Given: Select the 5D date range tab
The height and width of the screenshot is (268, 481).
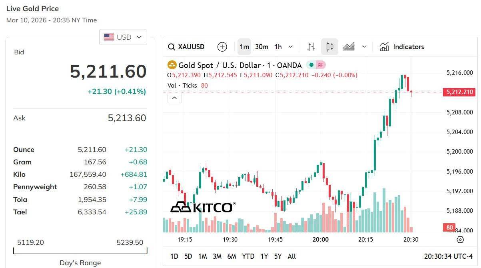Looking at the screenshot, I should (x=188, y=256).
